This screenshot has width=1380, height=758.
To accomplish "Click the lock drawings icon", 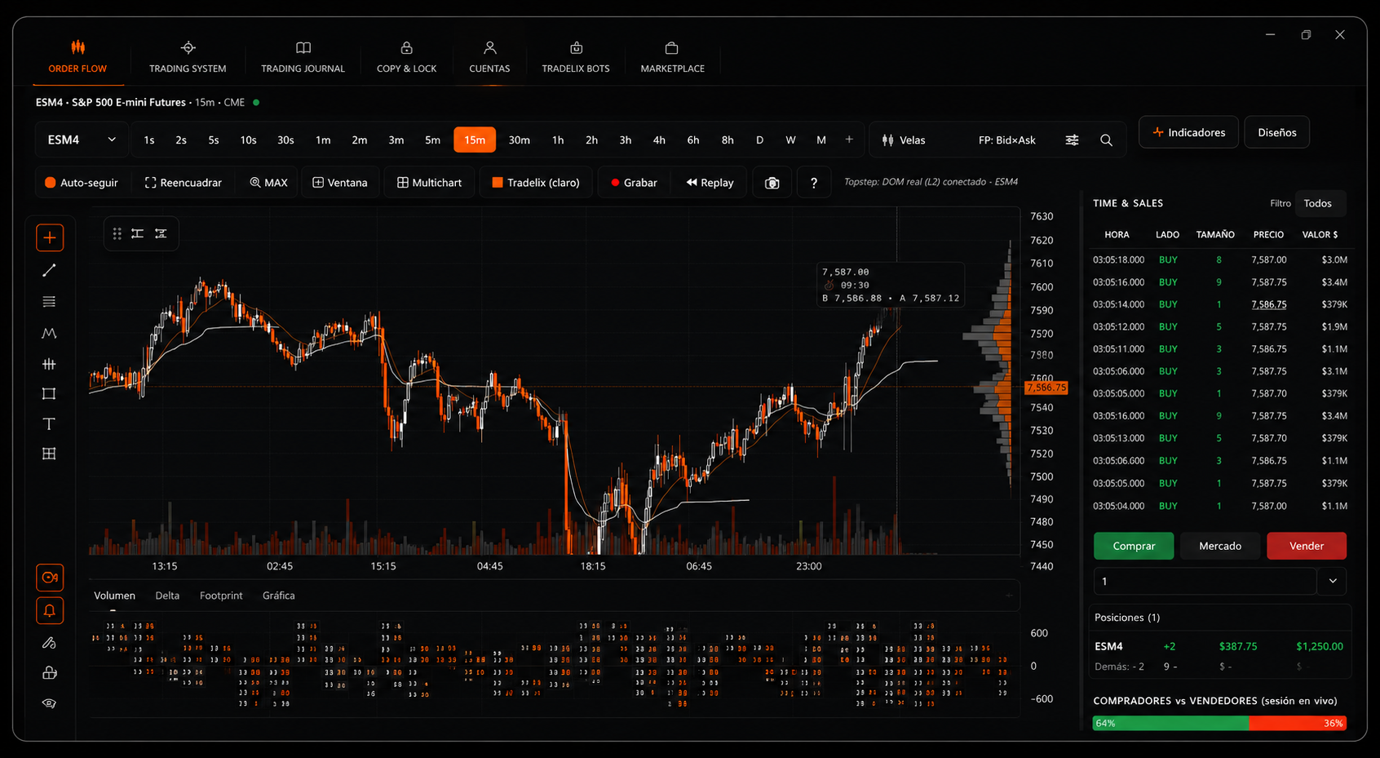I will click(x=49, y=673).
